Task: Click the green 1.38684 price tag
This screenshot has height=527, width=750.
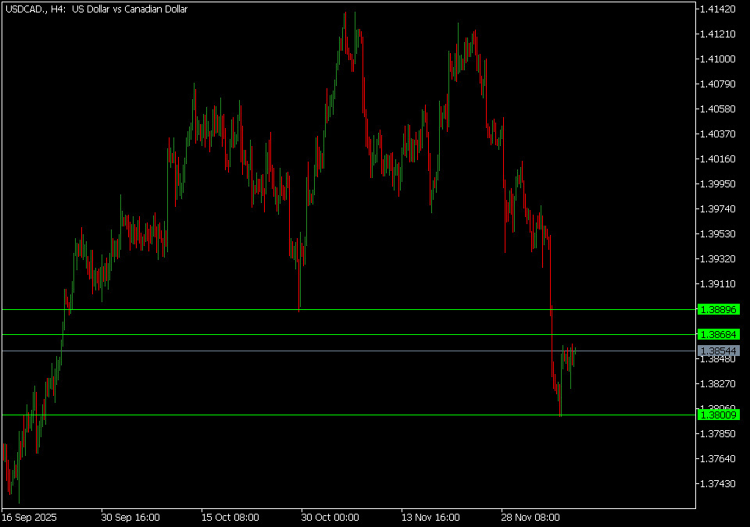Action: click(x=718, y=335)
